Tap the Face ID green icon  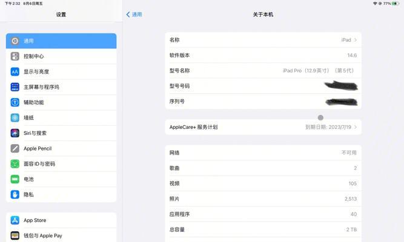pyautogui.click(x=15, y=164)
